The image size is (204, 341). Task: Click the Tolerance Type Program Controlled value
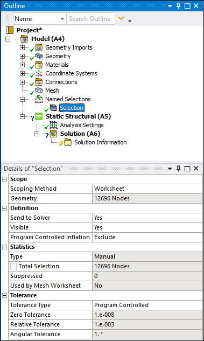(x=147, y=305)
